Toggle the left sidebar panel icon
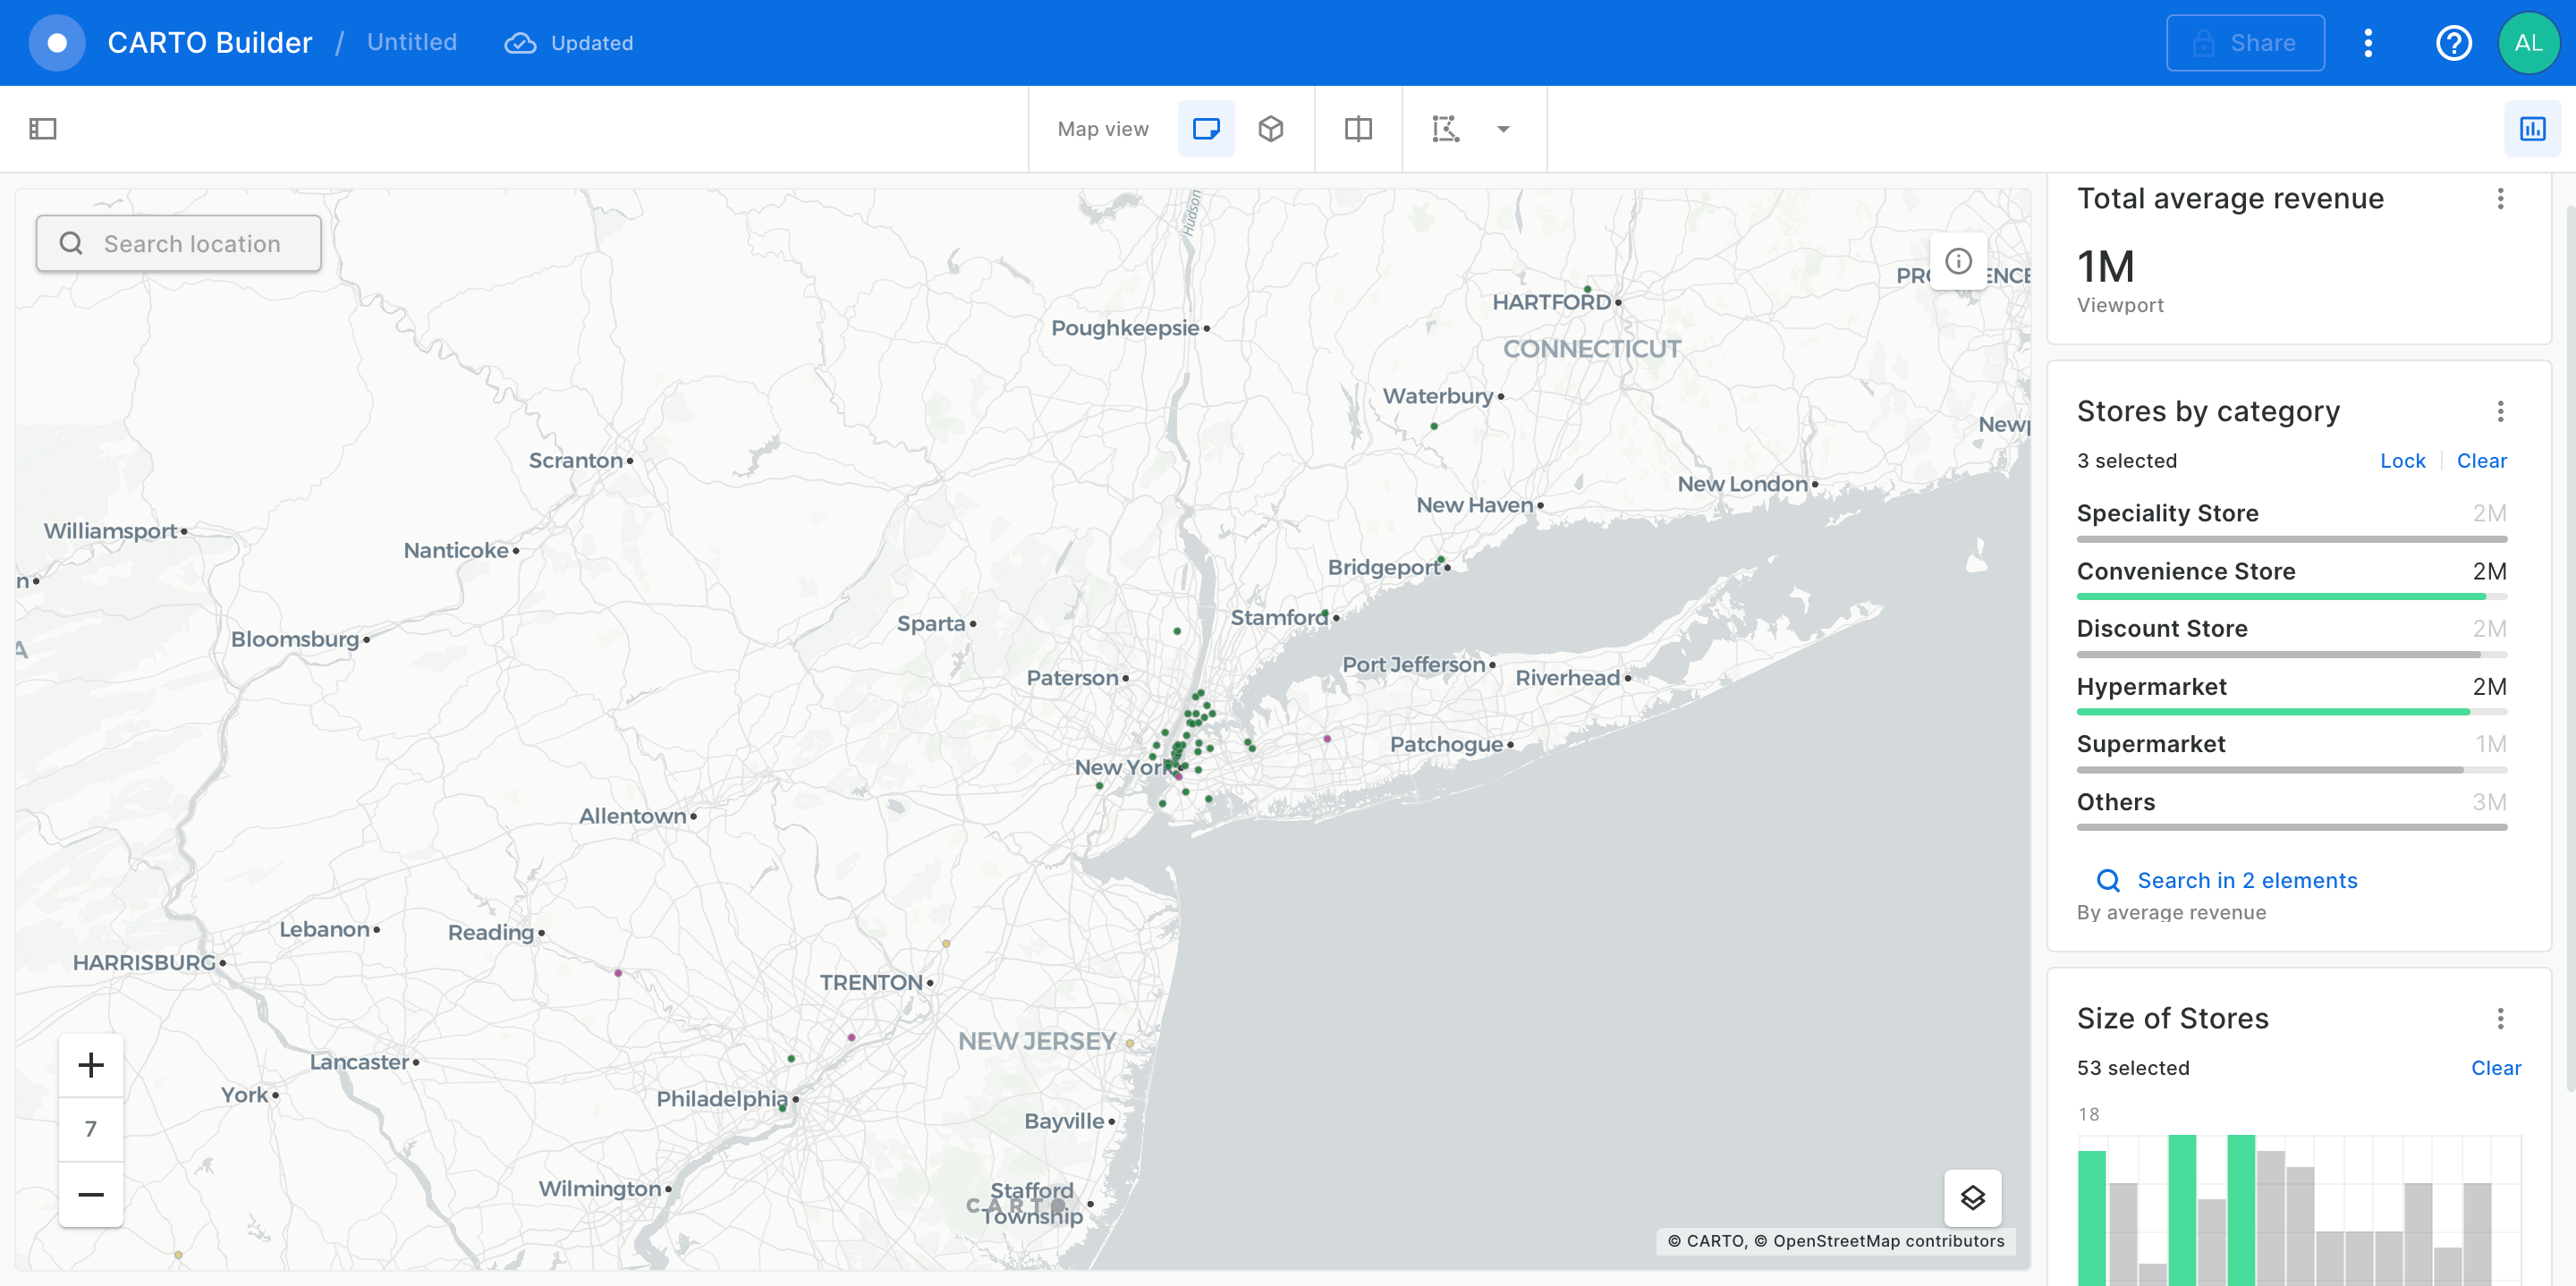The image size is (2576, 1286). (x=43, y=129)
